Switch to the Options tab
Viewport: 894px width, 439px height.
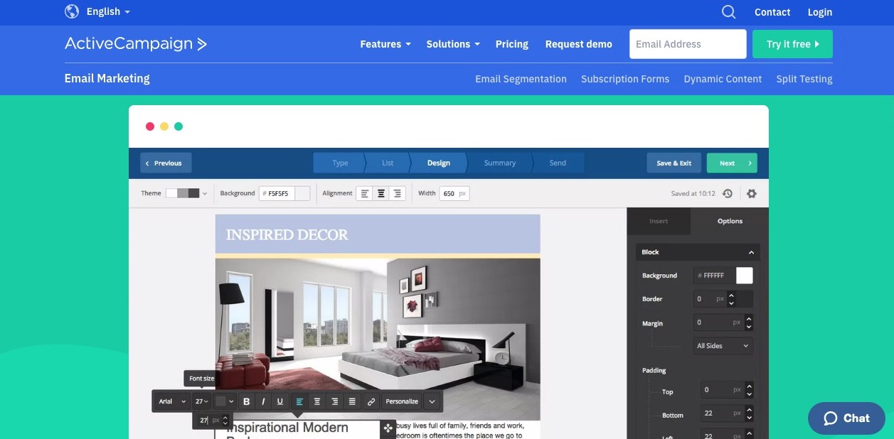point(730,221)
